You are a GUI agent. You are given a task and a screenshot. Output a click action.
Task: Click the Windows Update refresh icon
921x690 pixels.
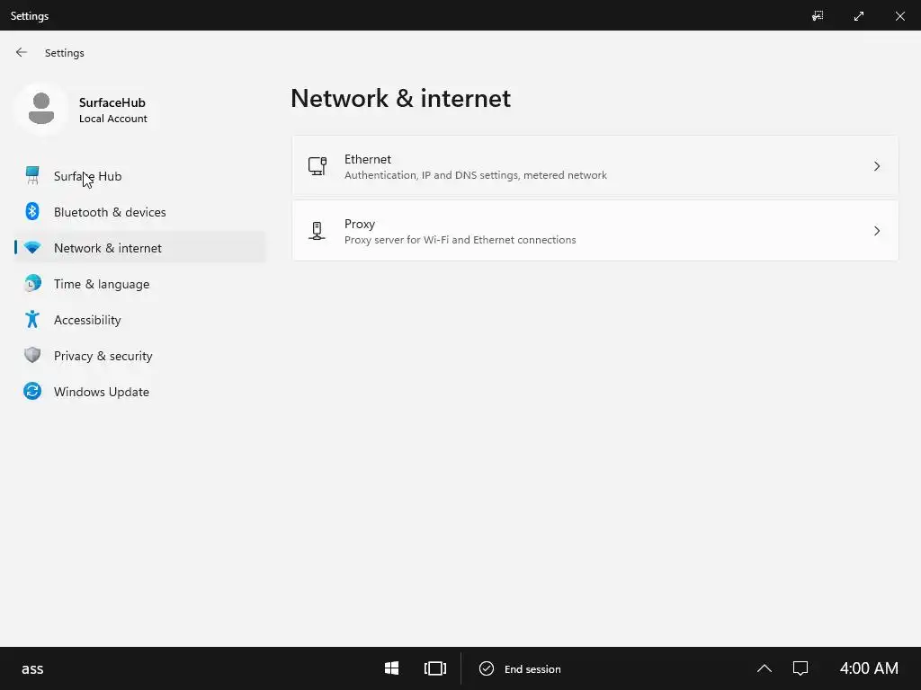(x=32, y=391)
